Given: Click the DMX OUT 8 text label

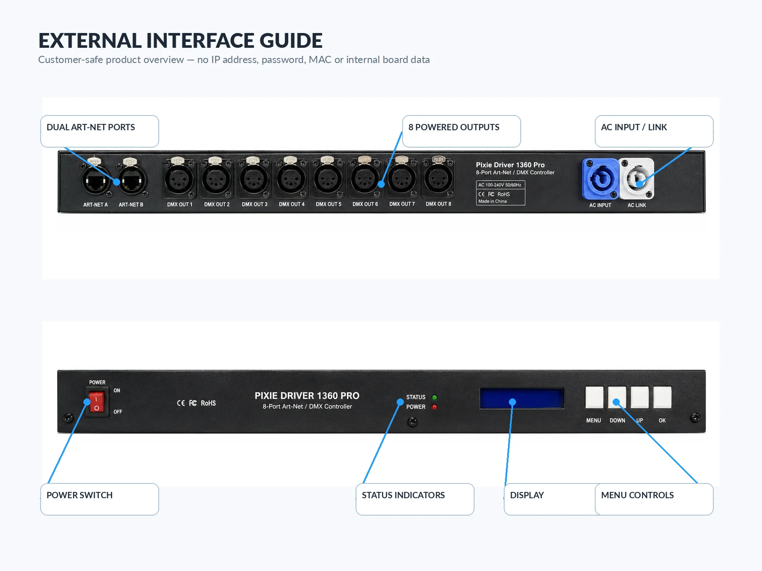Looking at the screenshot, I should [x=439, y=204].
